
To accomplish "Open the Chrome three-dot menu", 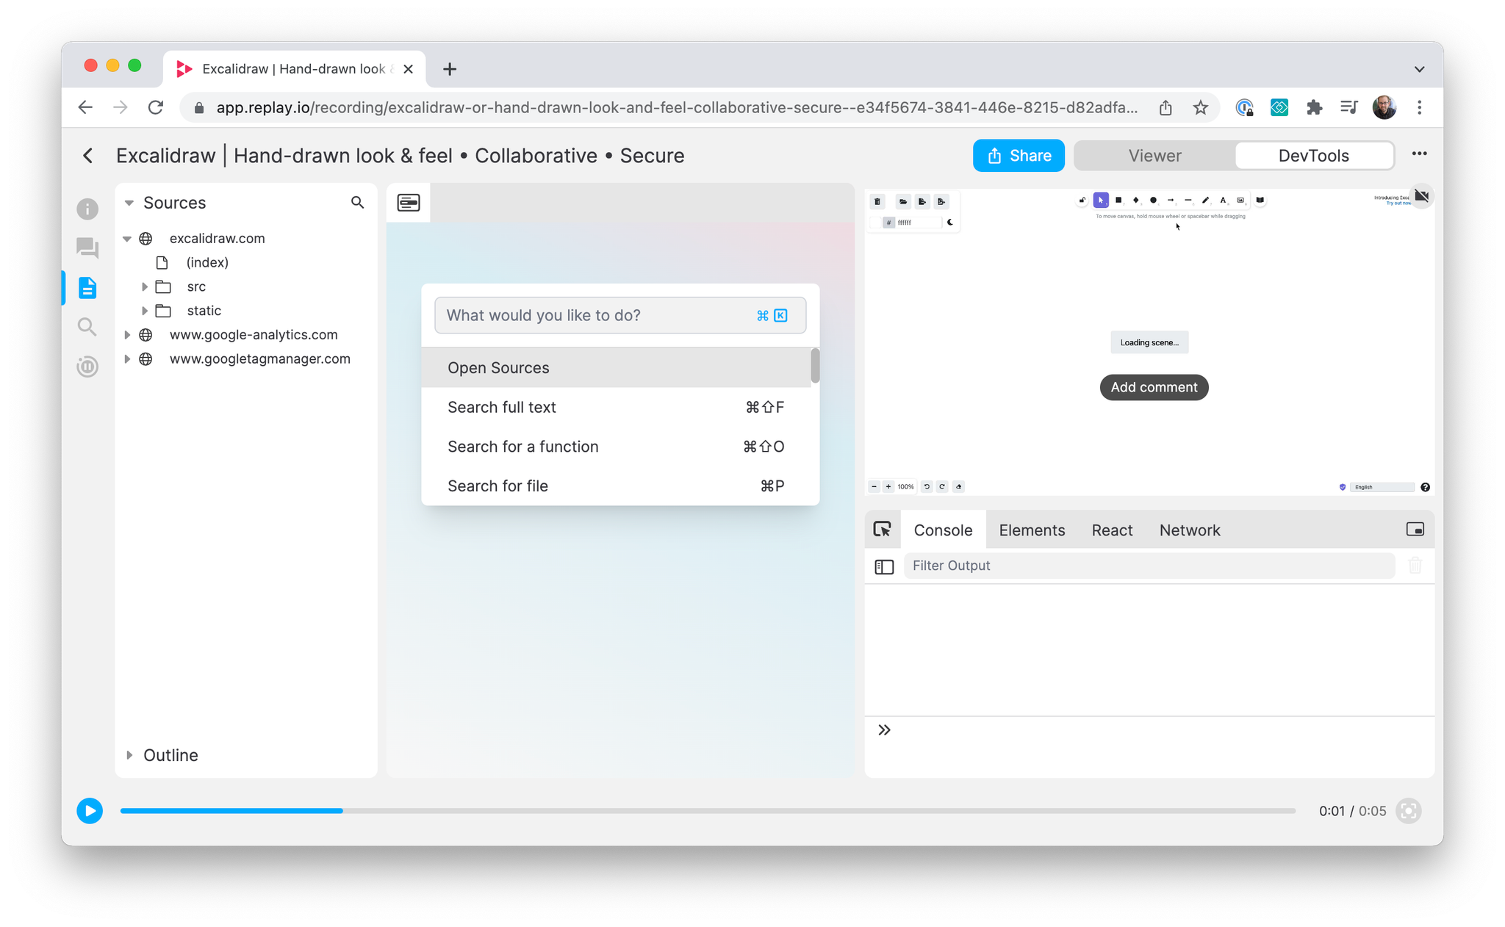I will pos(1420,108).
